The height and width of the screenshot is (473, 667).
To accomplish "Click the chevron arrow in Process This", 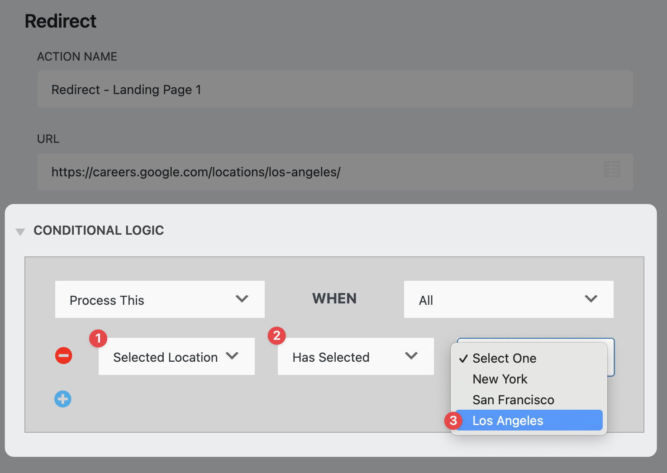I will tap(242, 299).
